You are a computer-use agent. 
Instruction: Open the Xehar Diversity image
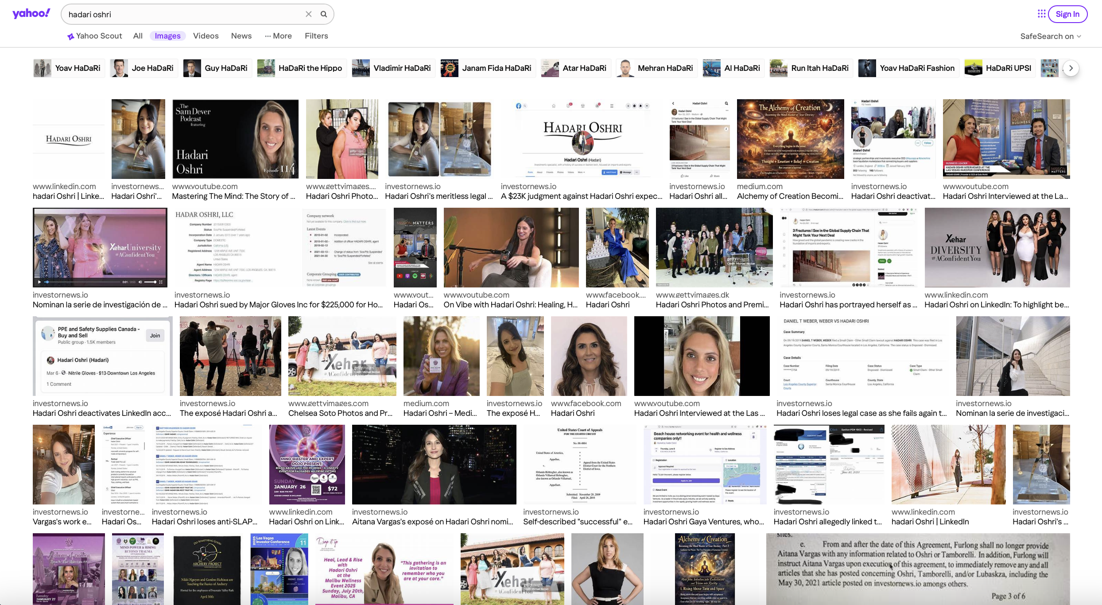(x=997, y=248)
